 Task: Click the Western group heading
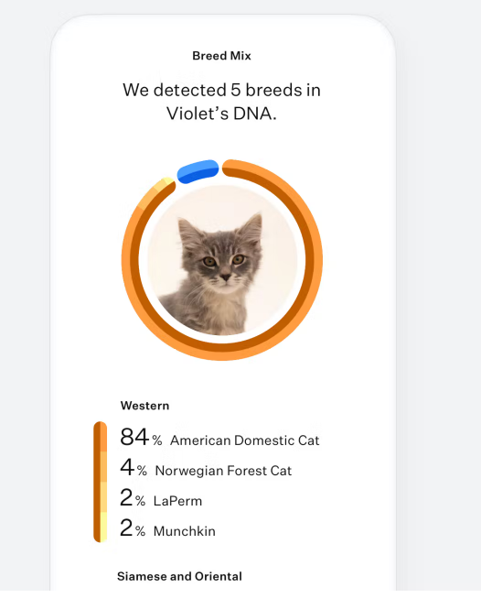144,406
